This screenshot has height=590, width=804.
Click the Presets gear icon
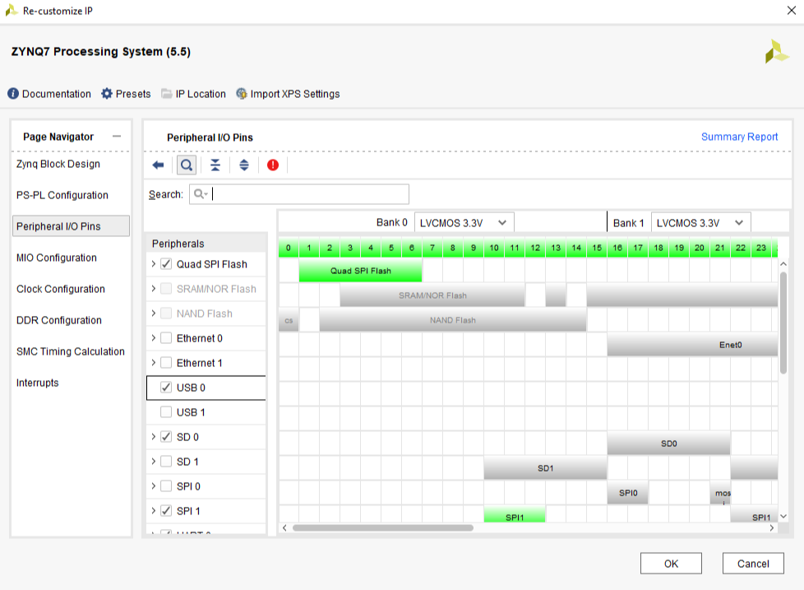[x=107, y=94]
